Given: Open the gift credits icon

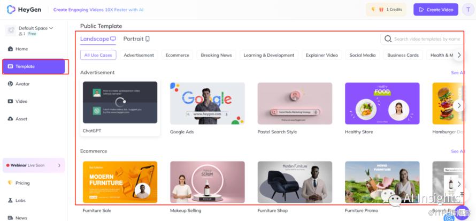Looking at the screenshot, I should (381, 10).
